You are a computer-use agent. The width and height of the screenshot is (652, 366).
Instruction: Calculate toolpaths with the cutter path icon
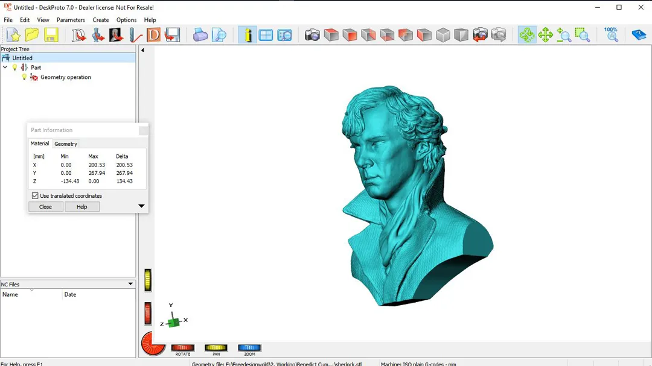135,35
